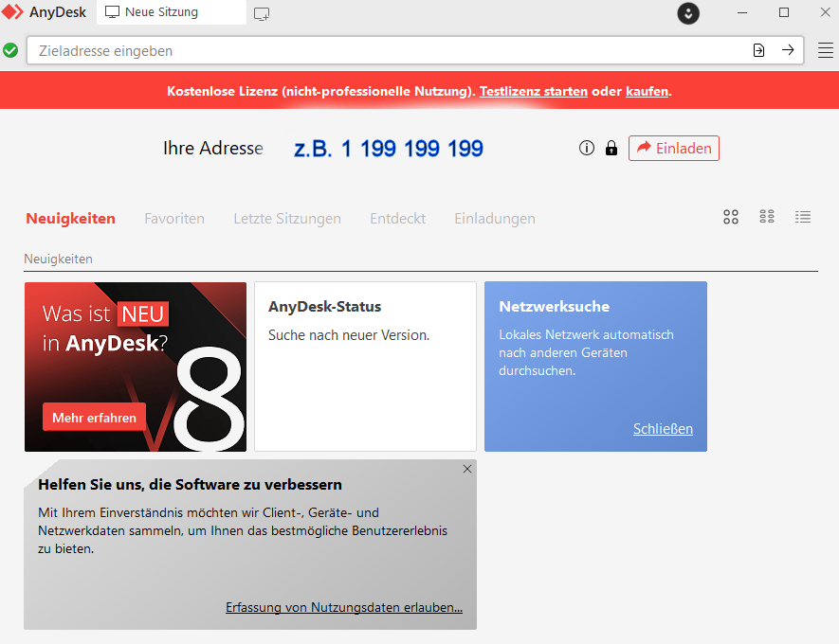Open the hamburger main menu
Screen dimensions: 839x644
(x=826, y=50)
